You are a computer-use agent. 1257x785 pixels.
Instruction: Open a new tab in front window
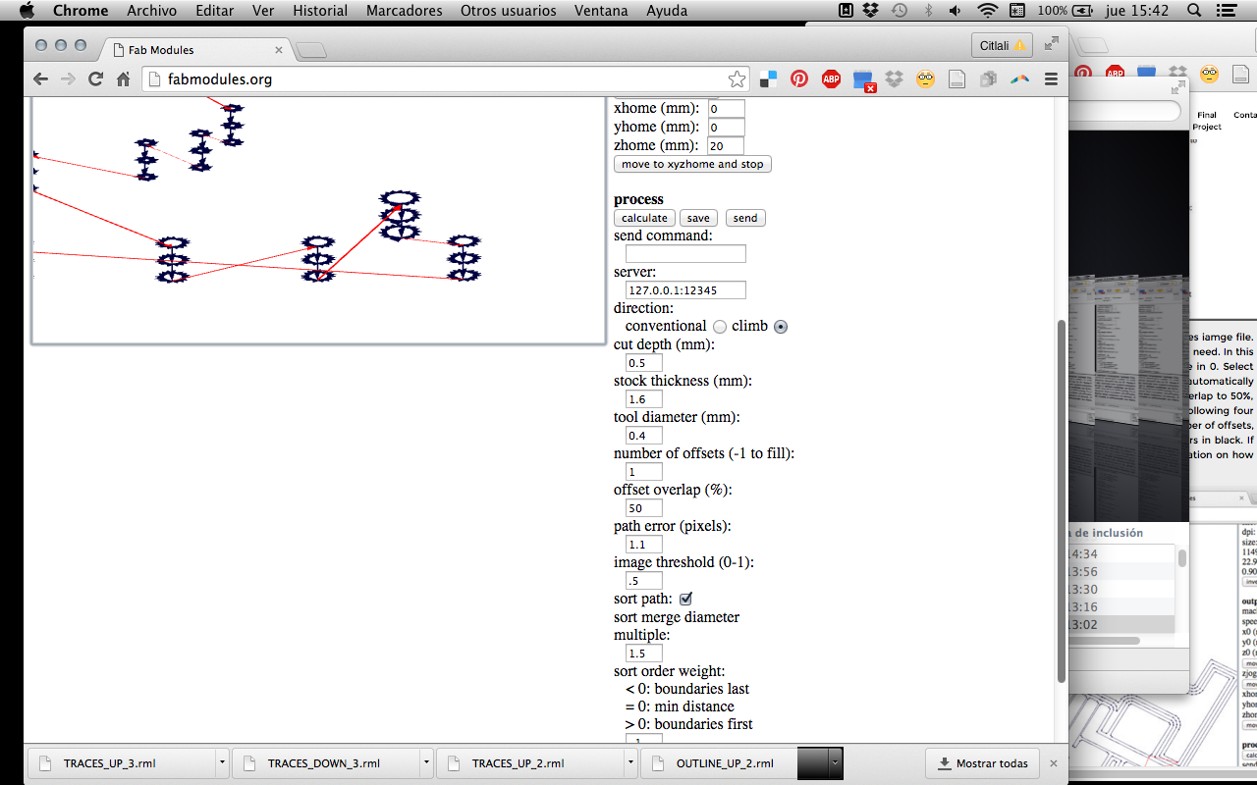(310, 50)
